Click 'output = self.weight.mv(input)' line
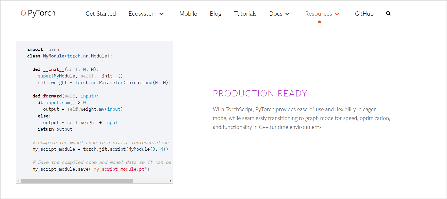This screenshot has height=199, width=447. pyautogui.click(x=83, y=109)
